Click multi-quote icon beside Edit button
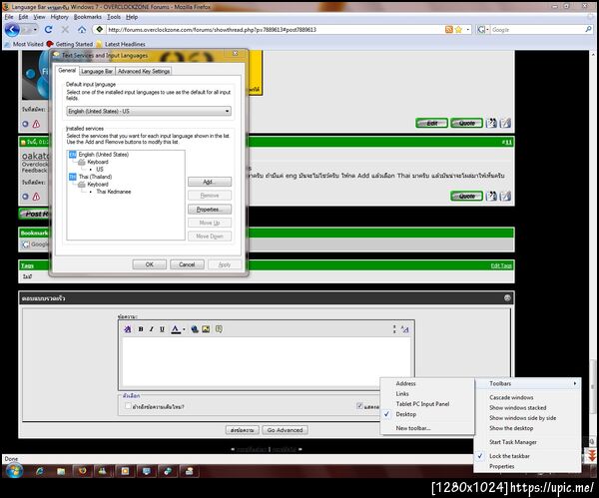The image size is (599, 498). click(x=491, y=123)
